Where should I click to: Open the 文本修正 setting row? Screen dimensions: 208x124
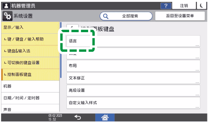coord(133,78)
